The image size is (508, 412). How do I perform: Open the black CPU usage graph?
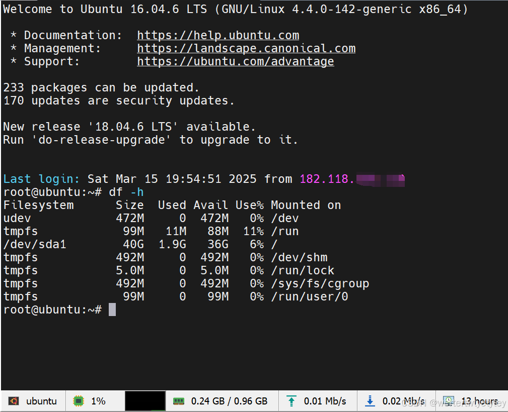coord(145,401)
